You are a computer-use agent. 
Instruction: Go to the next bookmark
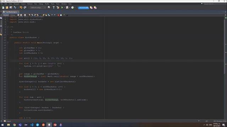tap(46, 15)
